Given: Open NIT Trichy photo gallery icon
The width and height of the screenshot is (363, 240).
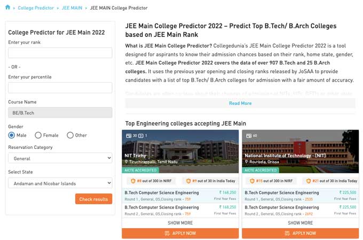Looking at the screenshot, I should pos(129,135).
